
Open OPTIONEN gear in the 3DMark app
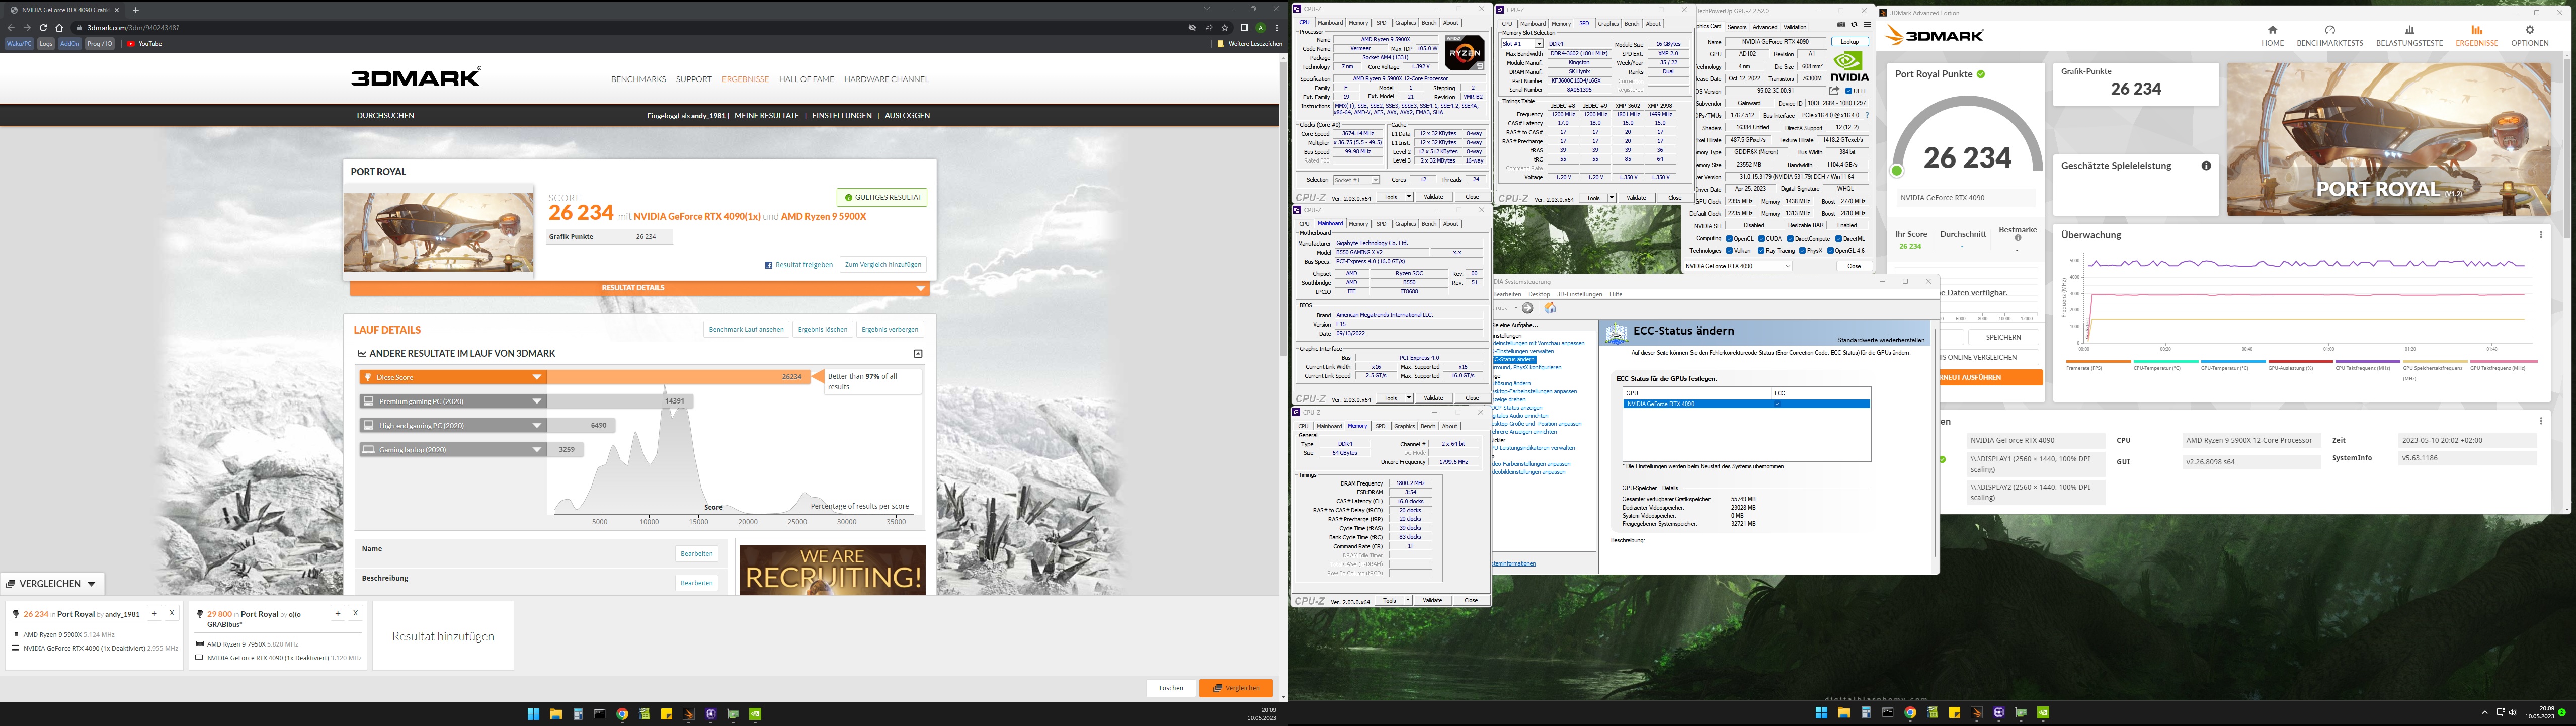[2529, 36]
